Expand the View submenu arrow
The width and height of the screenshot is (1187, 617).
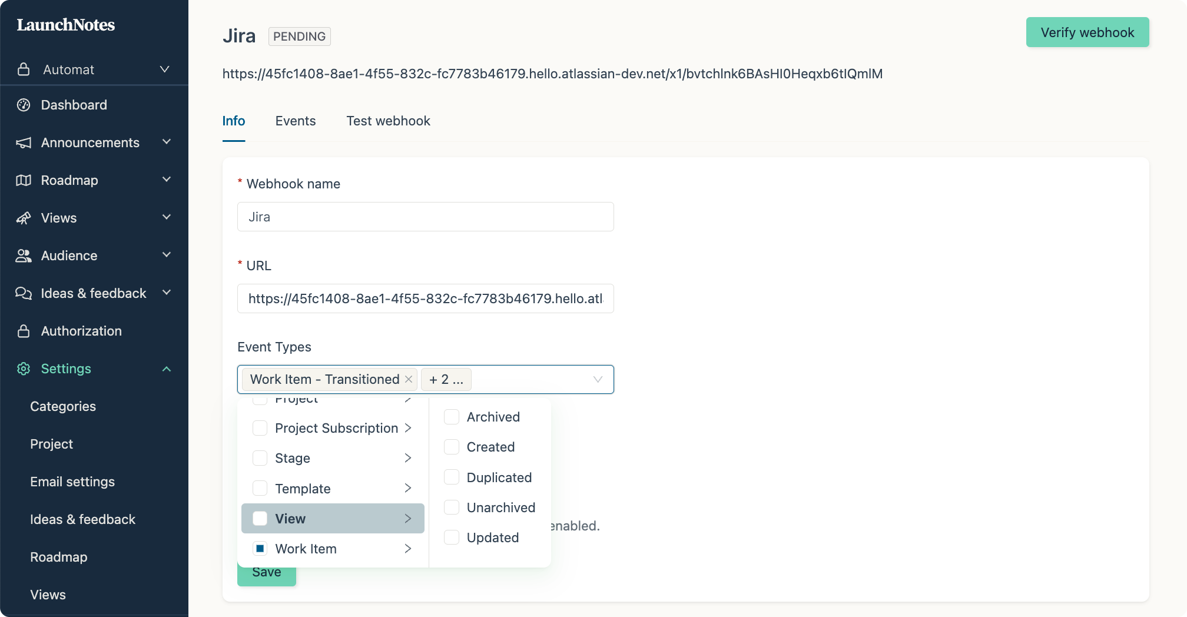point(408,519)
